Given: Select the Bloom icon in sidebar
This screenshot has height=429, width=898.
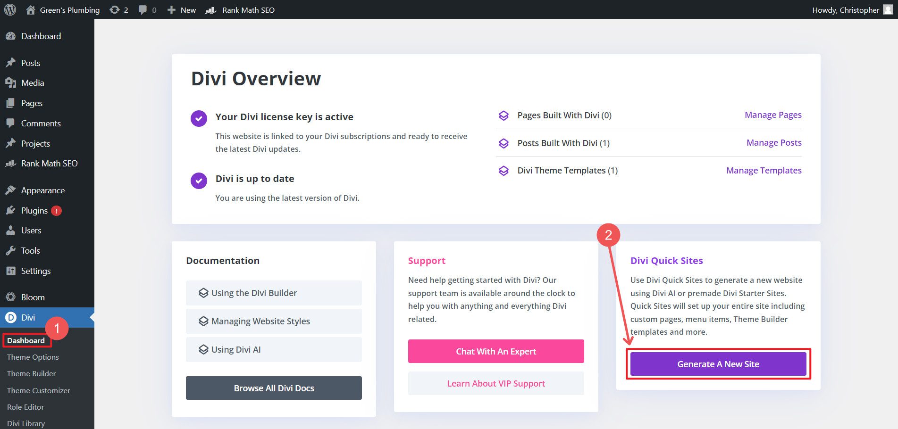Looking at the screenshot, I should click(x=11, y=297).
